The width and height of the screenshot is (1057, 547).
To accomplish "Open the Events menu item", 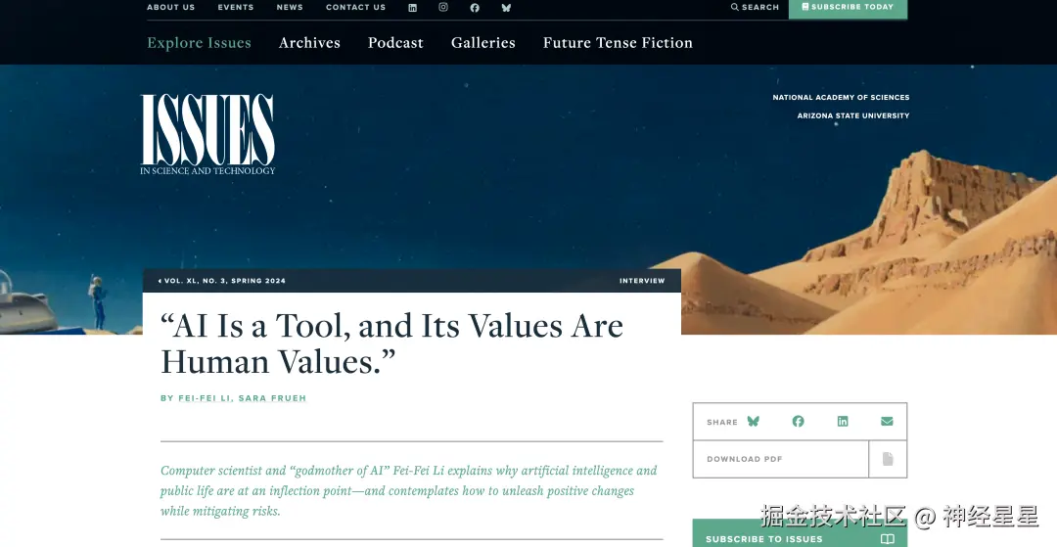I will (235, 8).
